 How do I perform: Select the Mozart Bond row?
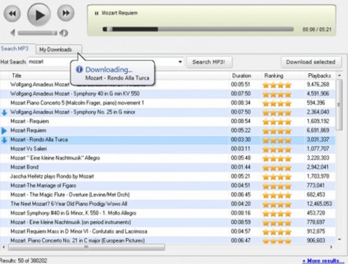tap(168, 167)
